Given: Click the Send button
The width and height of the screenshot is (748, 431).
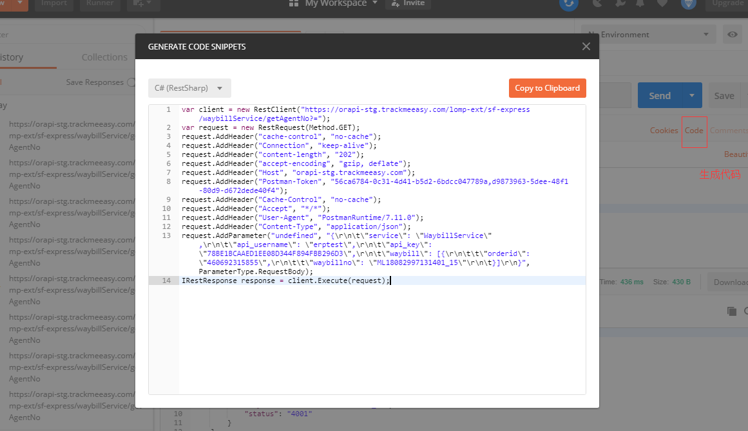Looking at the screenshot, I should (x=660, y=95).
